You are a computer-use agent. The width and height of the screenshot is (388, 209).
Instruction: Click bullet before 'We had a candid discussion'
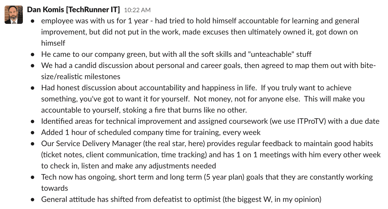coord(33,66)
